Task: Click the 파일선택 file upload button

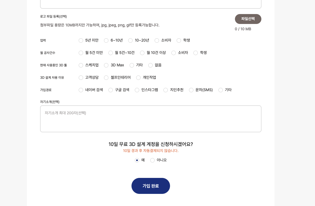Action: click(248, 19)
